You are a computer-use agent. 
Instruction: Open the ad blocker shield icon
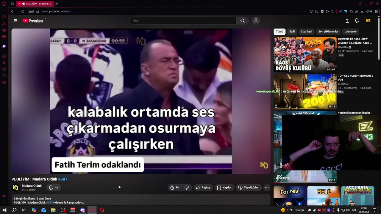coord(322,11)
